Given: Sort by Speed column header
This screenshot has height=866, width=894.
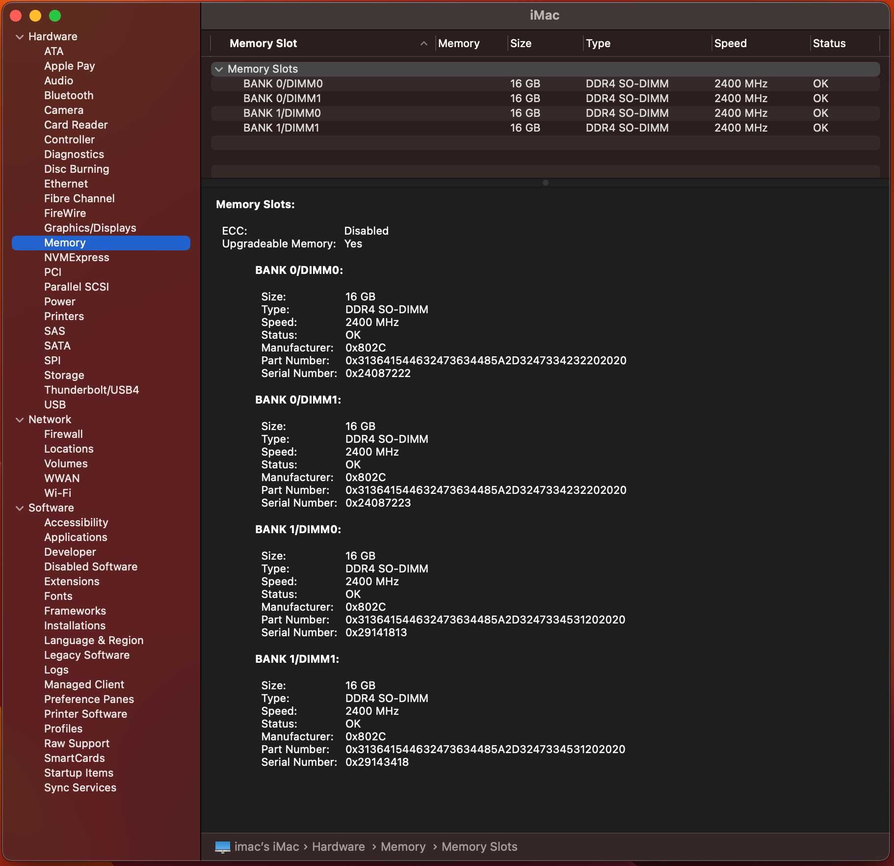Looking at the screenshot, I should pos(730,44).
